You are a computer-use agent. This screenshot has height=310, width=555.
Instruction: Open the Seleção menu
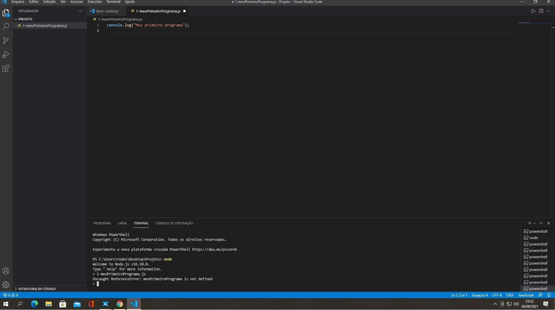pyautogui.click(x=49, y=2)
